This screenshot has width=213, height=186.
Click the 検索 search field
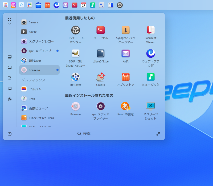84,134
